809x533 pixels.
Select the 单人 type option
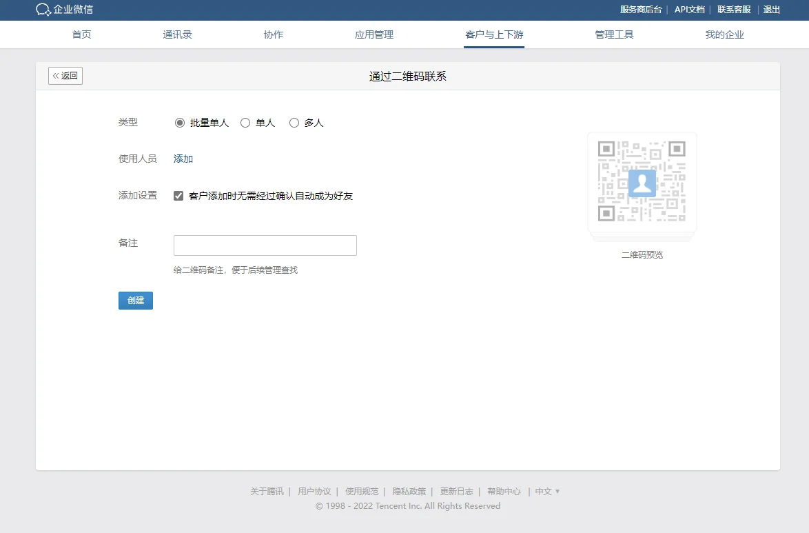pos(245,123)
